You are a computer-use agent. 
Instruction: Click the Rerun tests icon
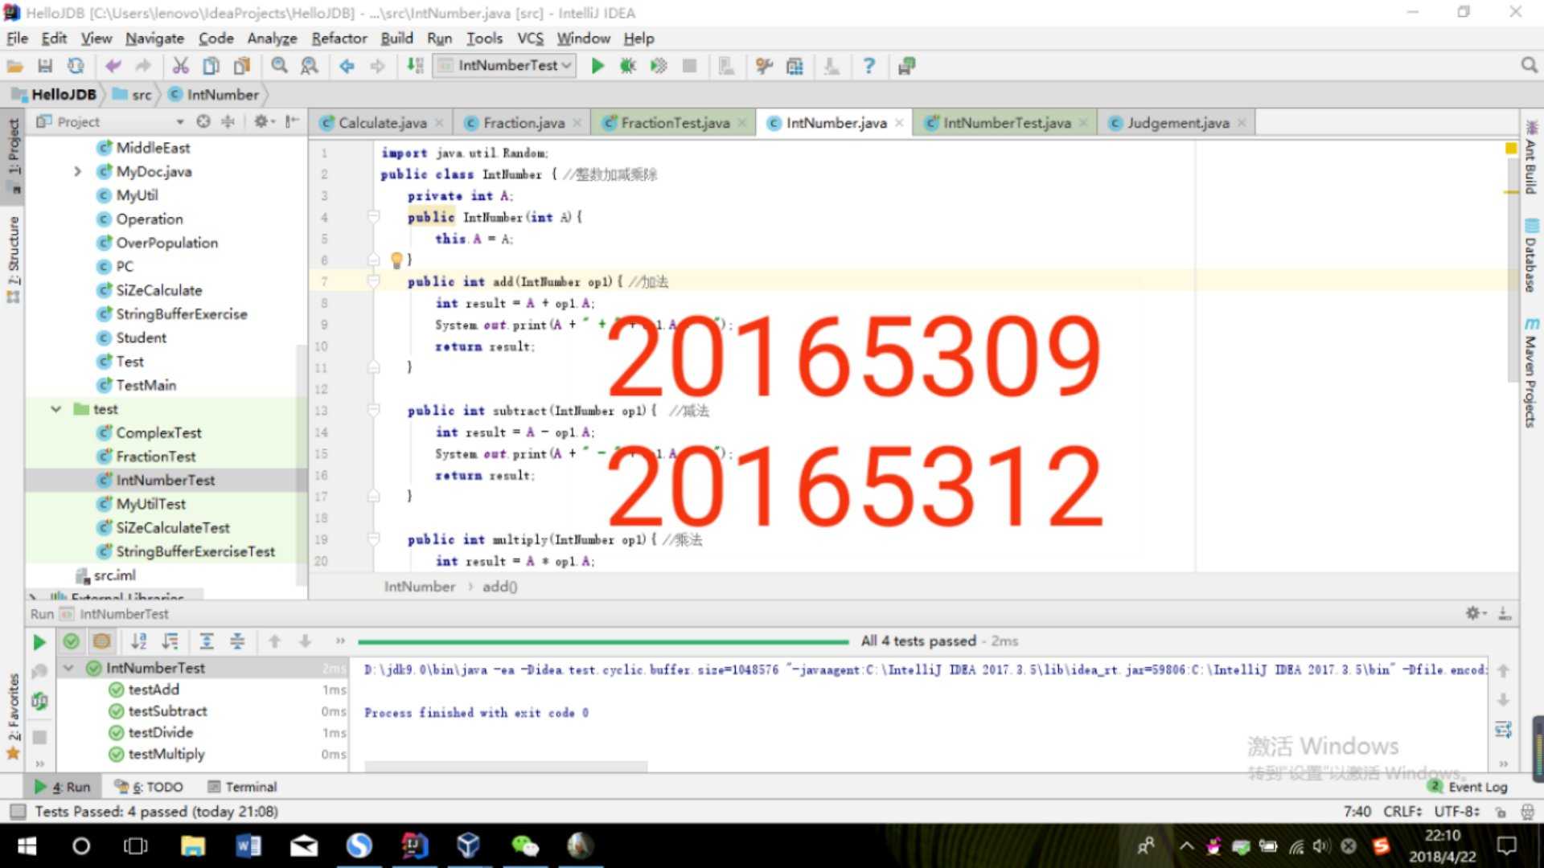coord(36,641)
